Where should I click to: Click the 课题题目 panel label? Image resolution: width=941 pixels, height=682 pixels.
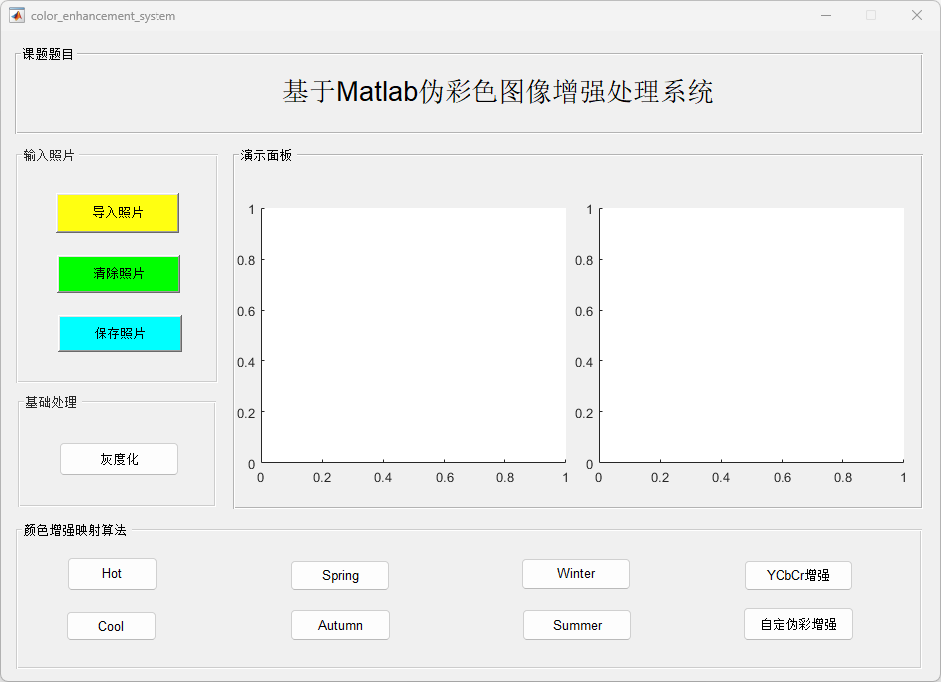pos(48,54)
